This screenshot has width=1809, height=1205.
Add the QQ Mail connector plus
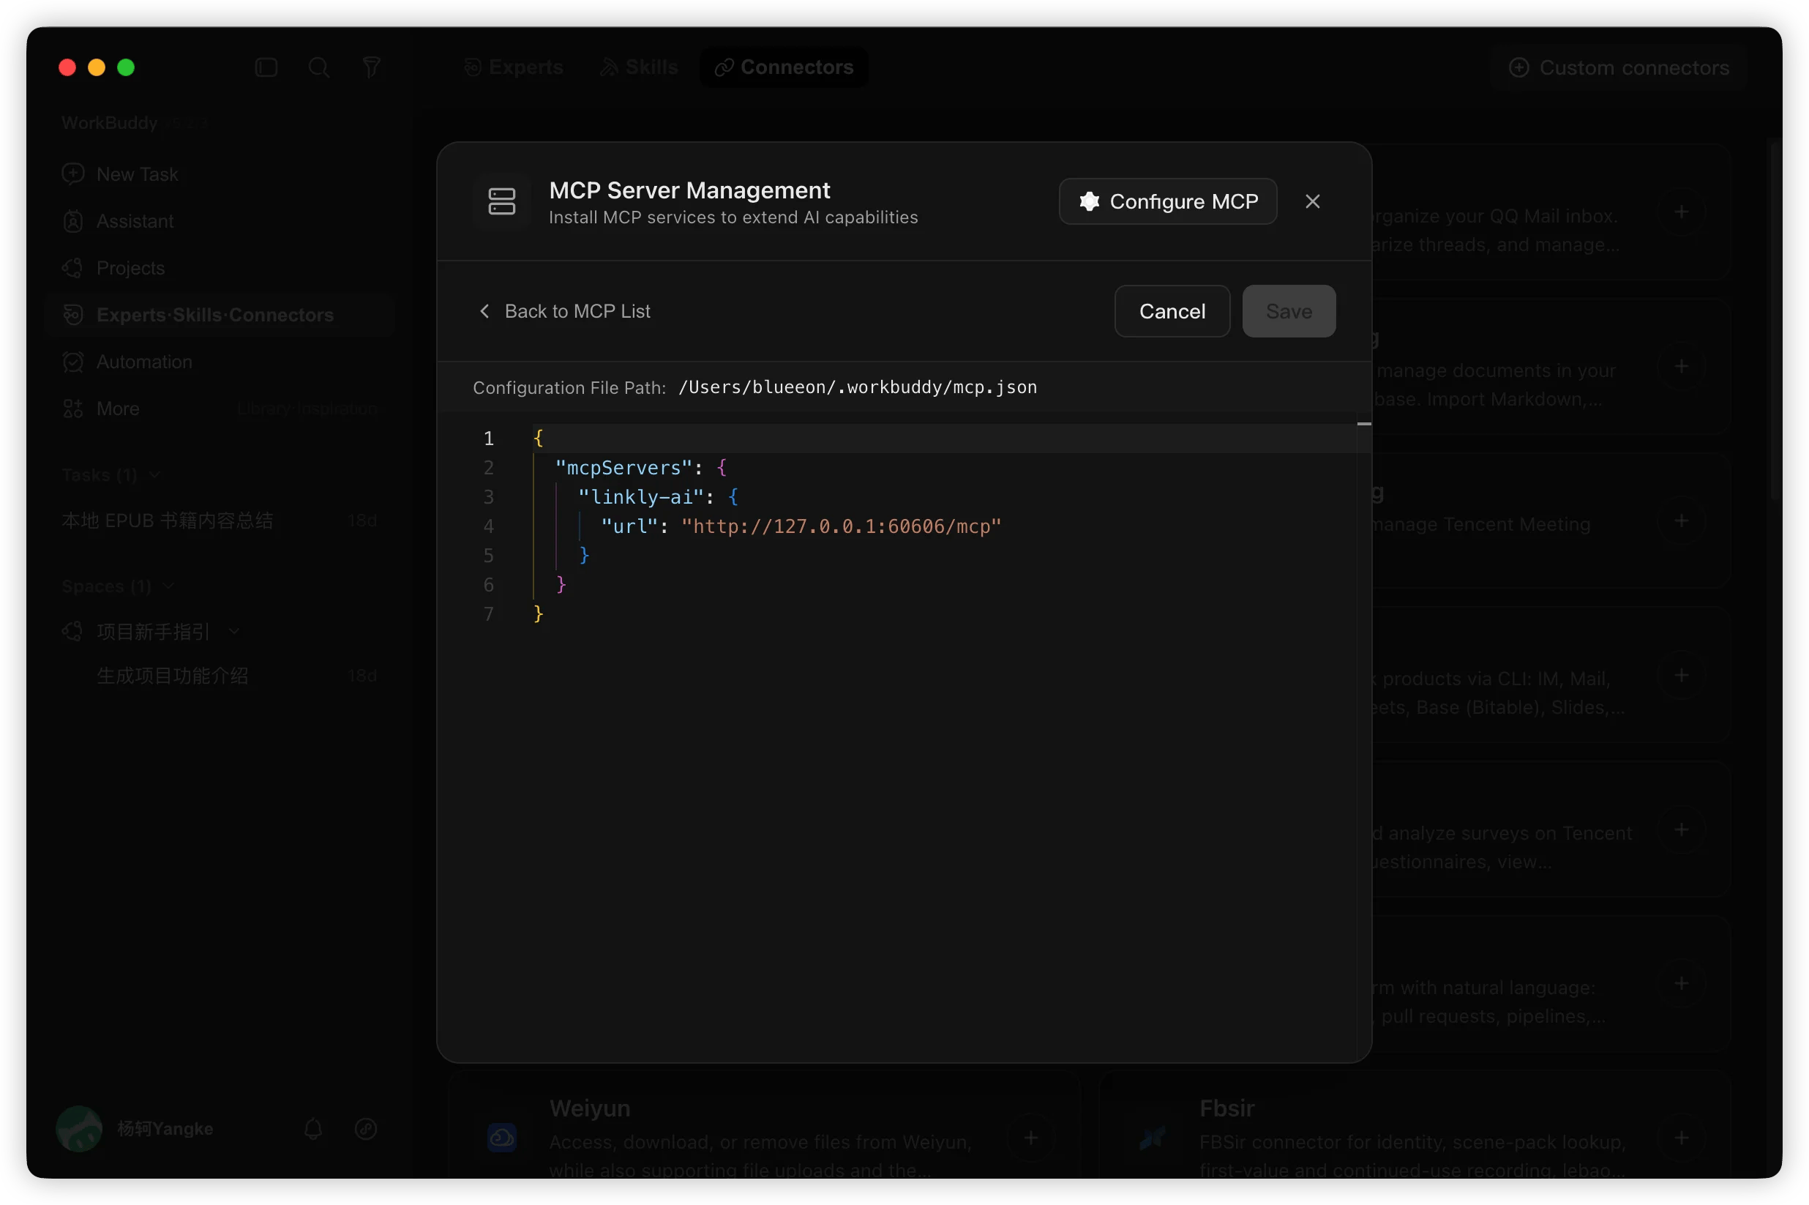1681,212
